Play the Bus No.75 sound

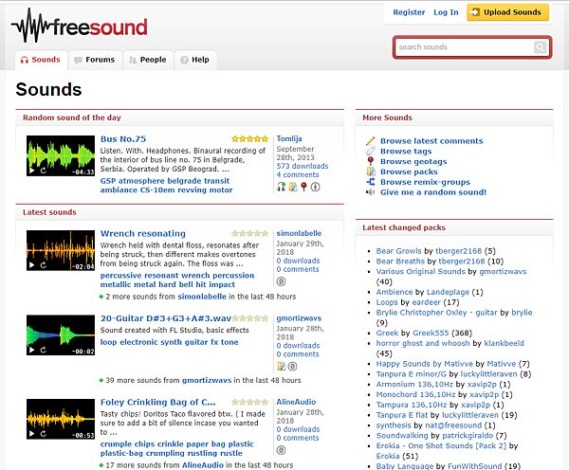click(x=32, y=170)
